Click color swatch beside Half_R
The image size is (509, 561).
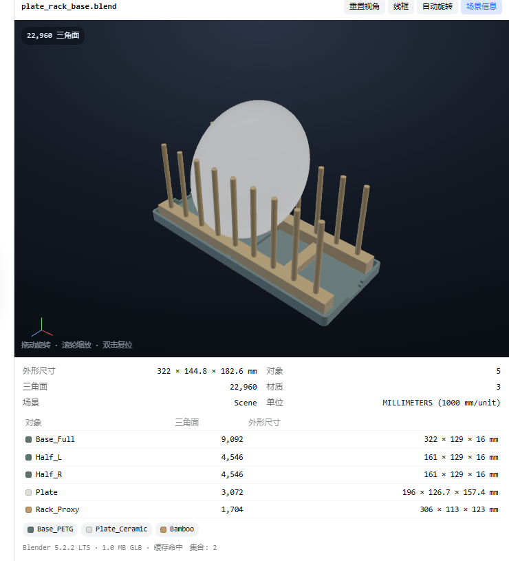[29, 475]
